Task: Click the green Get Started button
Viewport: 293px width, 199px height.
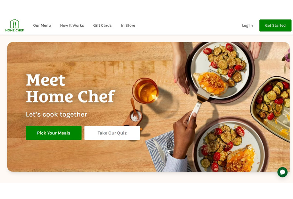Action: pos(275,25)
